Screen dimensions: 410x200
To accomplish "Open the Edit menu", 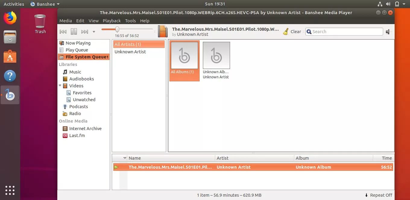I will 80,21.
